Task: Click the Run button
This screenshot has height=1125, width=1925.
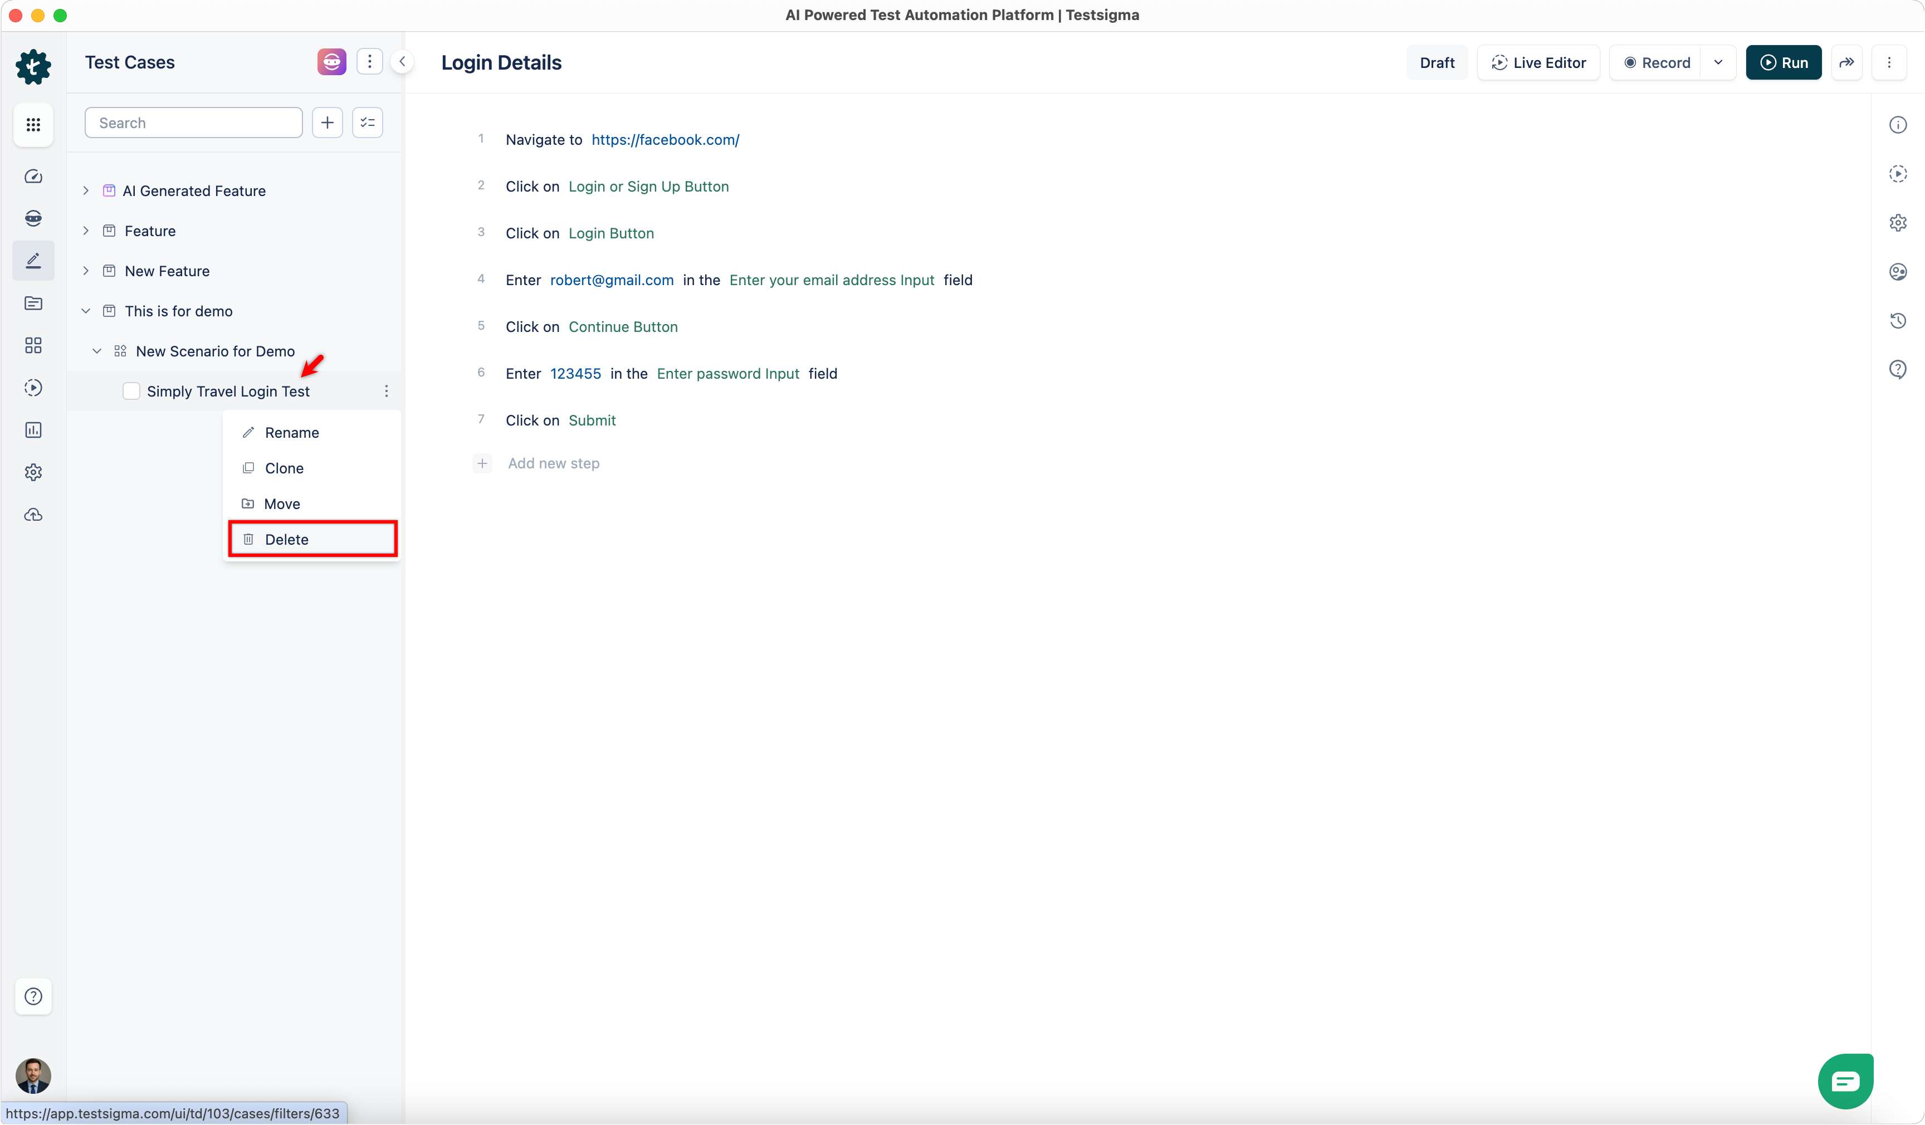Action: [x=1783, y=62]
